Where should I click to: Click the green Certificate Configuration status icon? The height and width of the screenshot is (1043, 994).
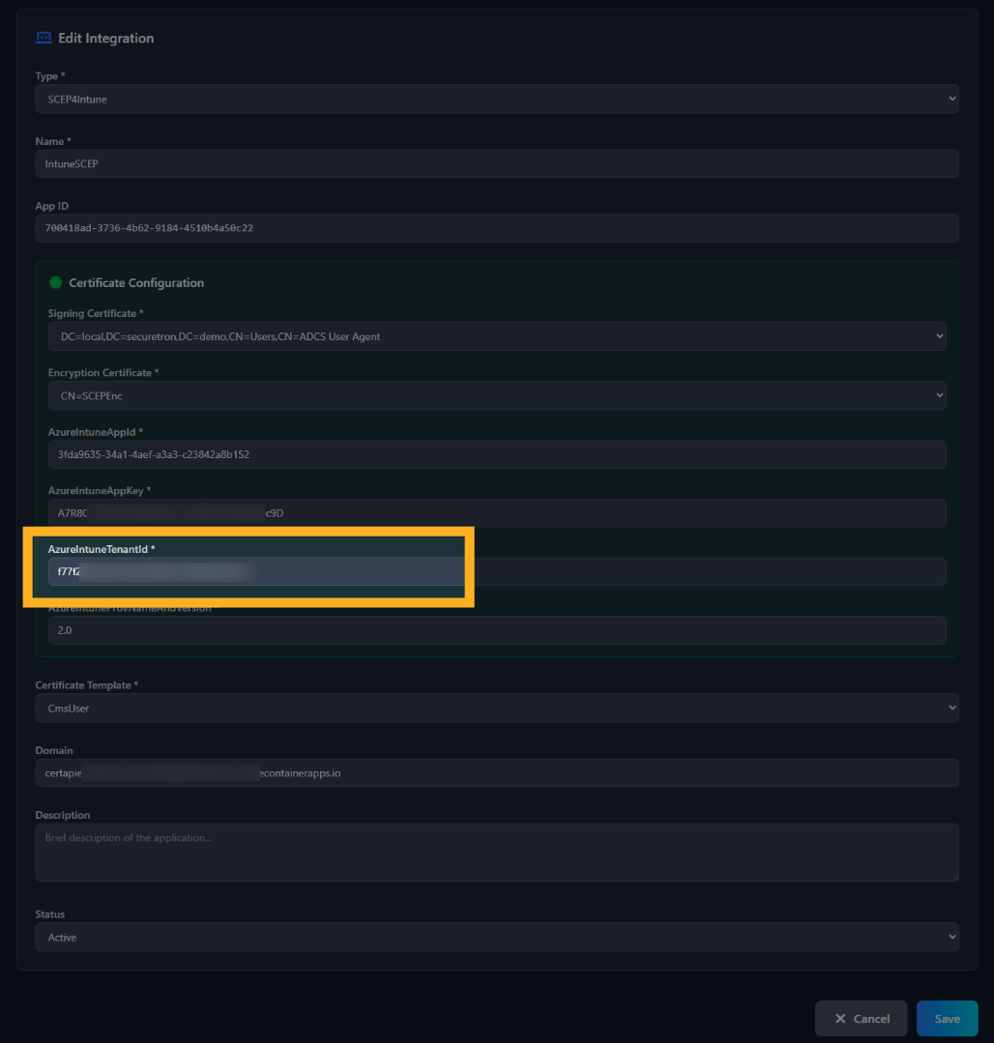click(x=56, y=282)
